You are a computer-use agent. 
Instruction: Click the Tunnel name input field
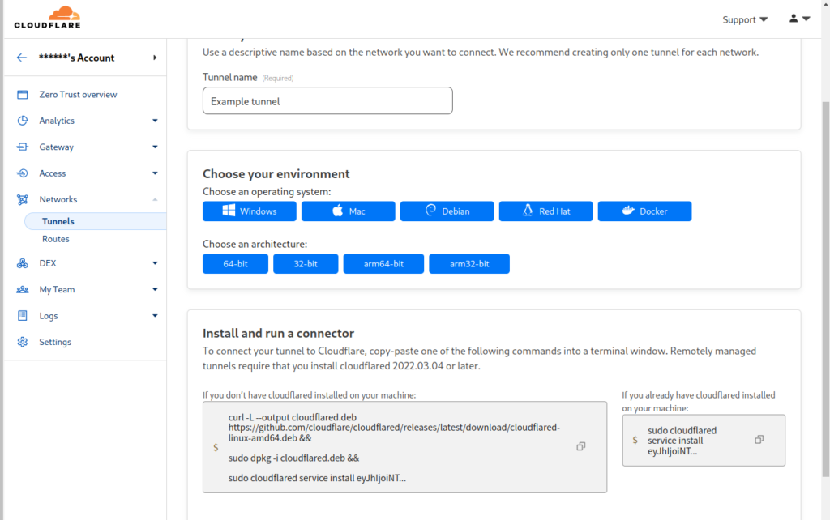click(327, 100)
